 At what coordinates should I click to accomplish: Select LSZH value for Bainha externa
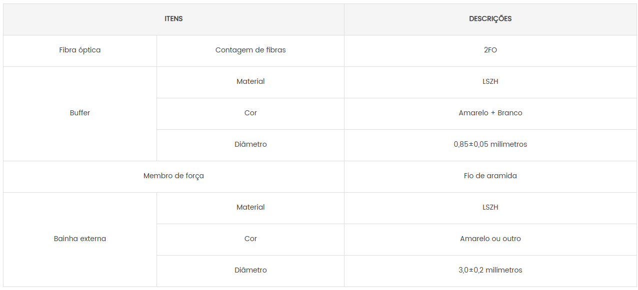point(490,208)
